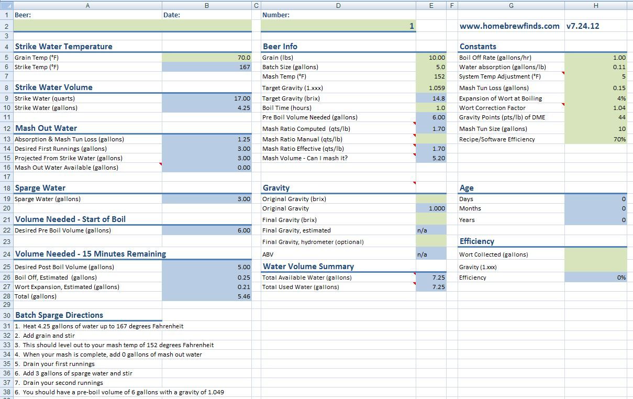Click Desired Pre Boil Volume value 6.00
This screenshot has width=633, height=399.
tap(207, 230)
